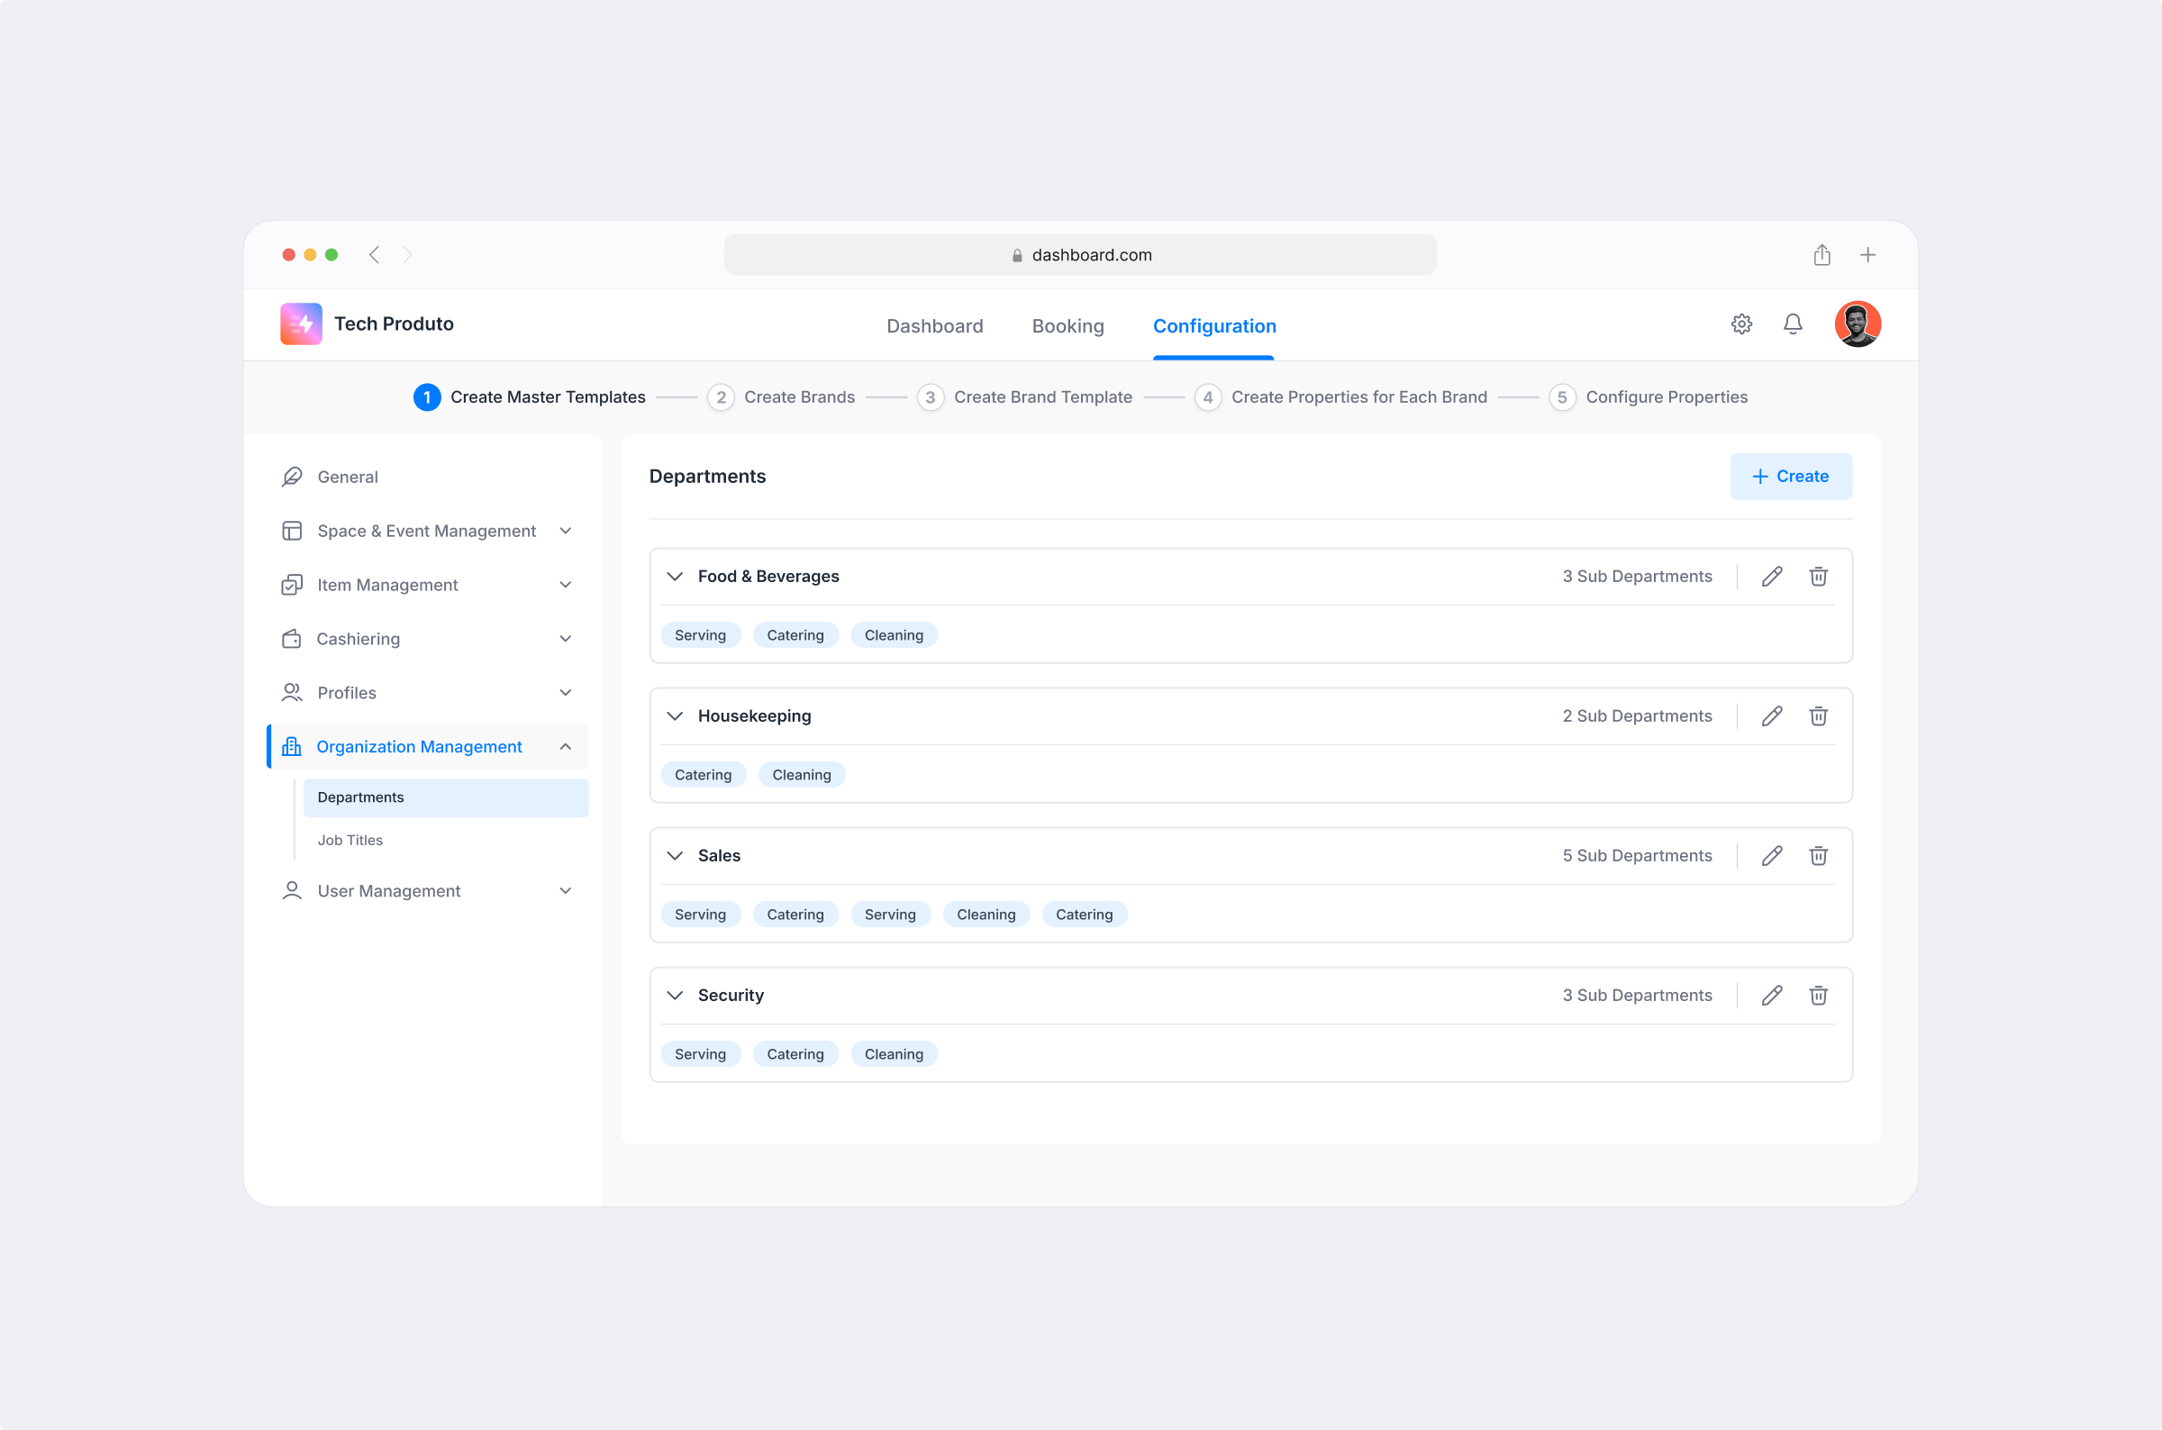This screenshot has height=1430, width=2162.
Task: Delete the Sales department
Action: (1819, 855)
